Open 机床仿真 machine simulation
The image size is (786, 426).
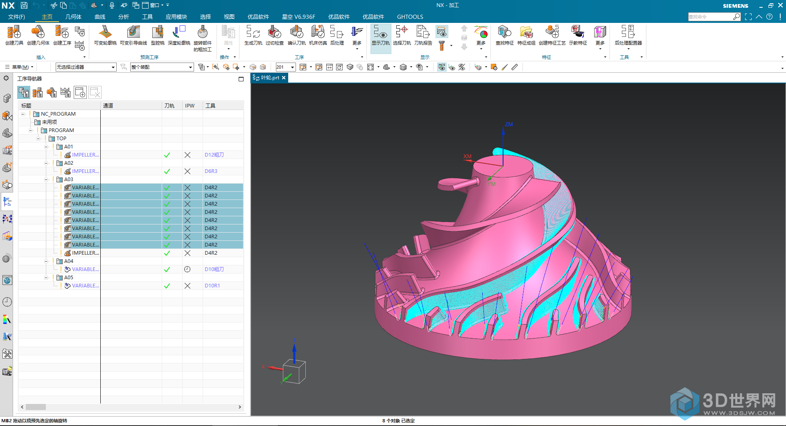coord(318,35)
